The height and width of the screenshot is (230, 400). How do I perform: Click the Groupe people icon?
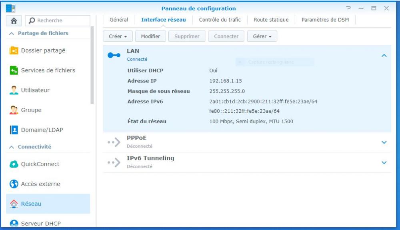[14, 110]
